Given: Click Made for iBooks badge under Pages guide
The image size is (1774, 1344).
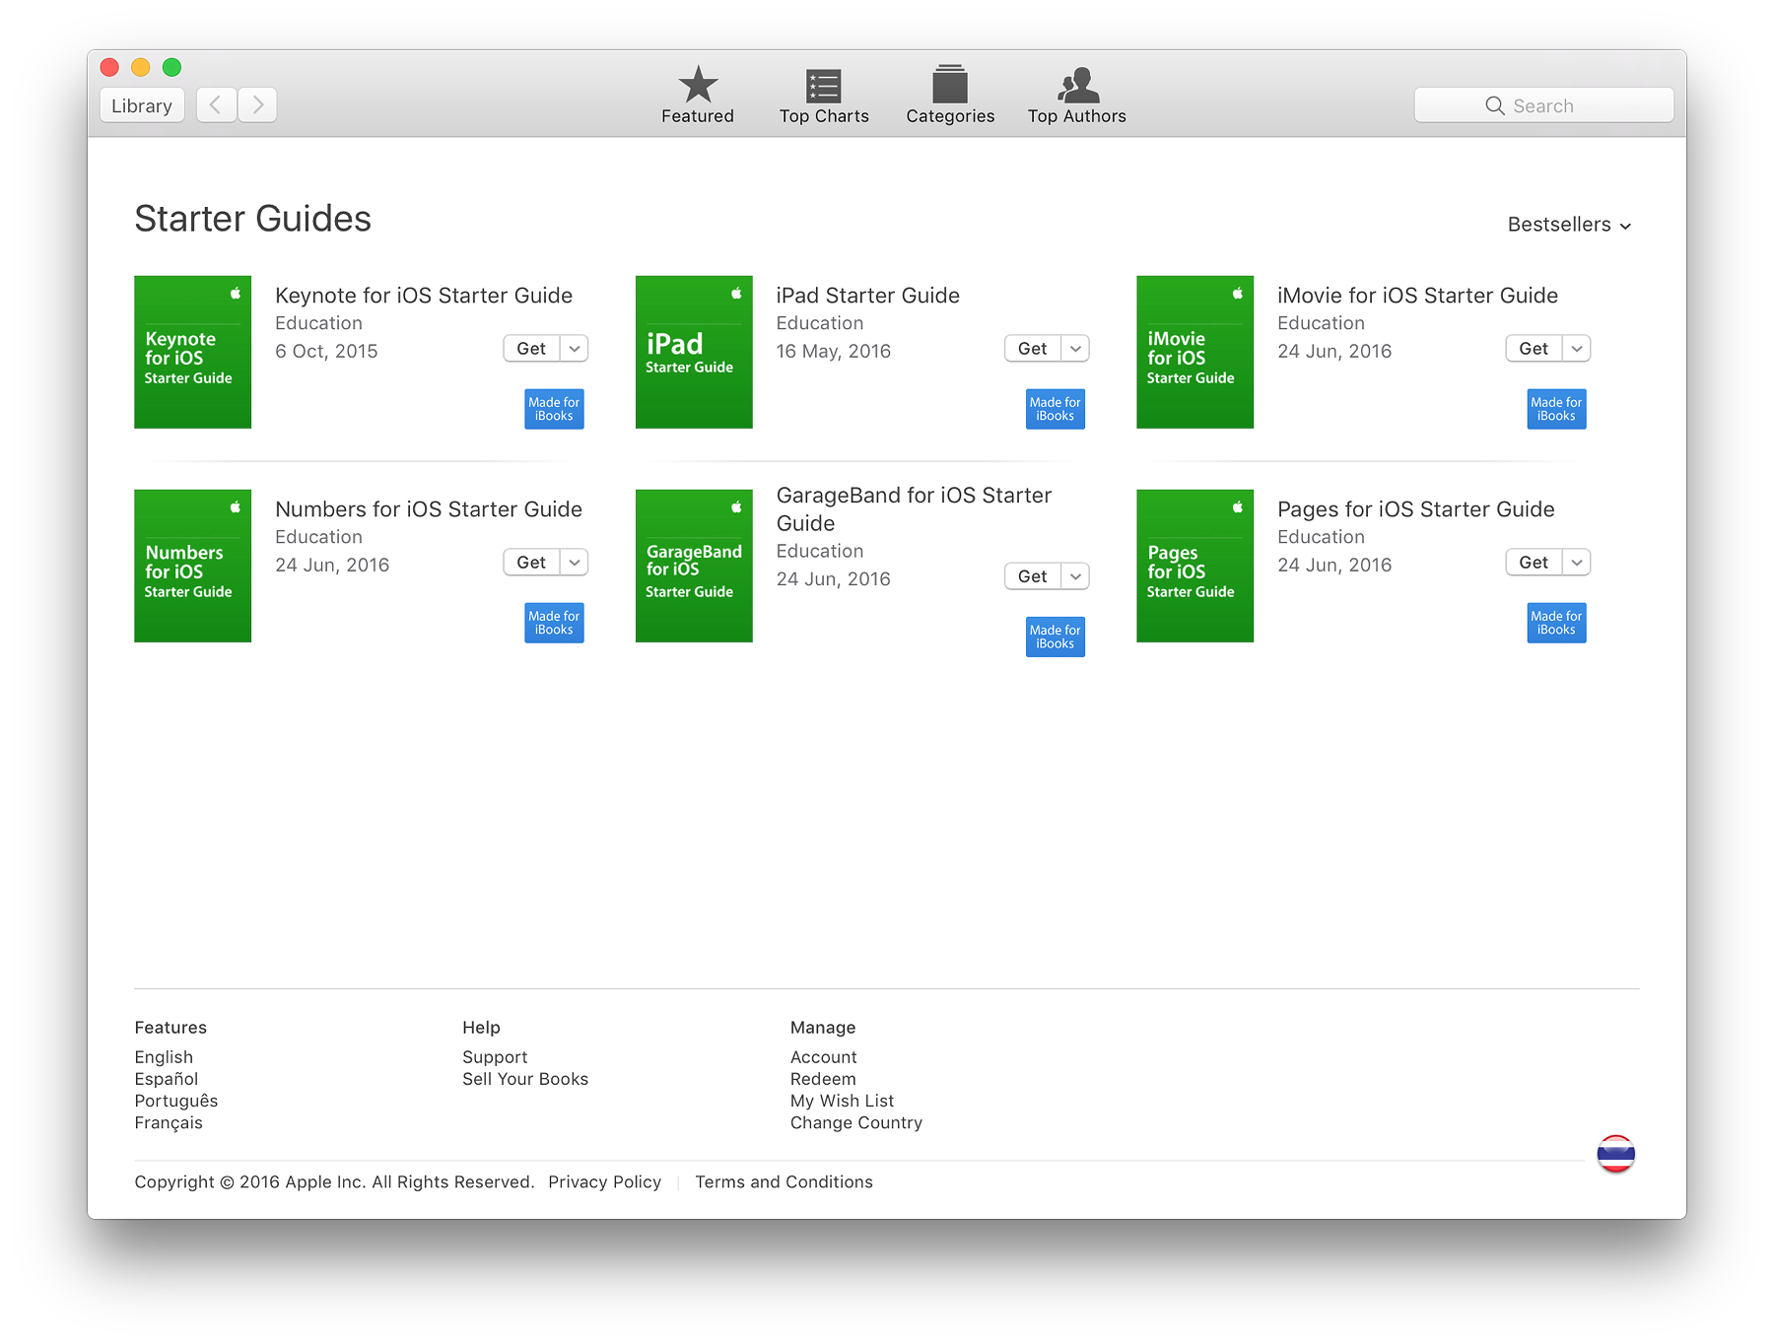Looking at the screenshot, I should 1556,623.
